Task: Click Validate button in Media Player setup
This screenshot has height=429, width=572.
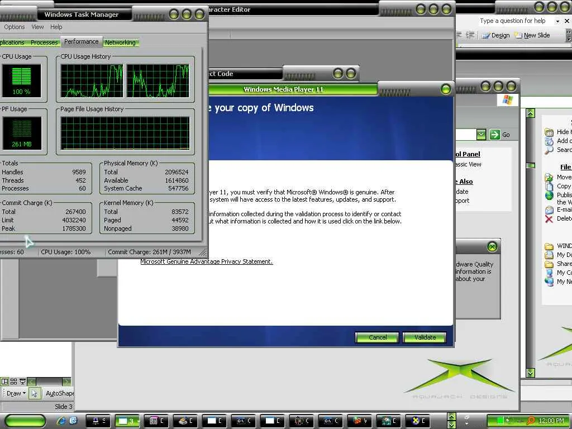Action: (x=425, y=337)
